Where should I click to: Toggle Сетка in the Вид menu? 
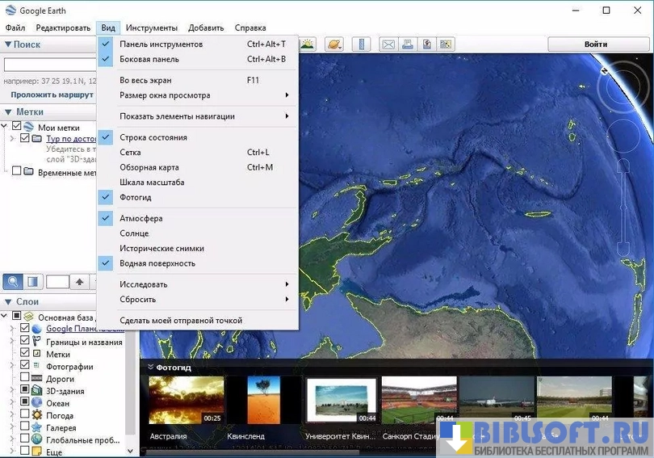(130, 152)
